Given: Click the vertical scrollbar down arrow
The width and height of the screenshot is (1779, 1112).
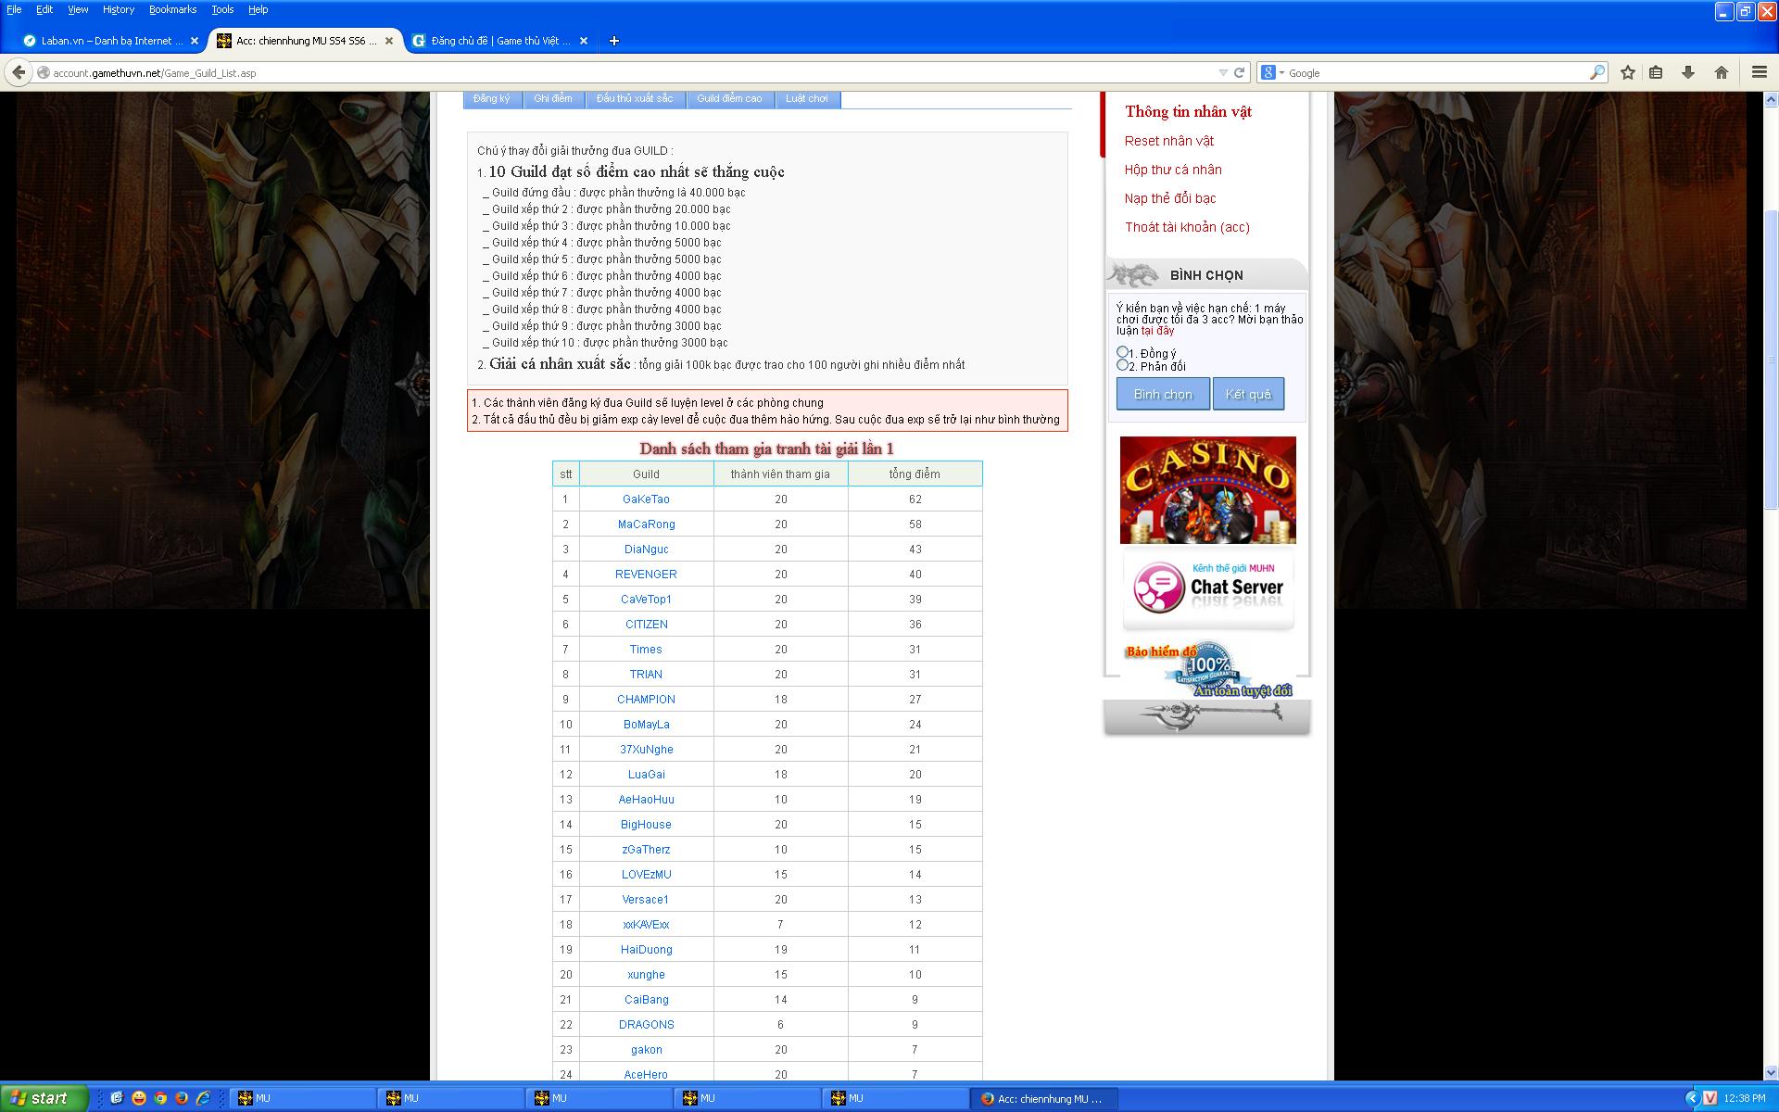Looking at the screenshot, I should pos(1771,1072).
